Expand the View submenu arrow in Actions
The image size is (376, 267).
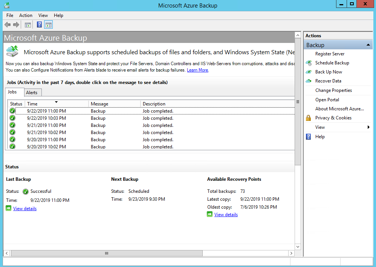pyautogui.click(x=368, y=127)
